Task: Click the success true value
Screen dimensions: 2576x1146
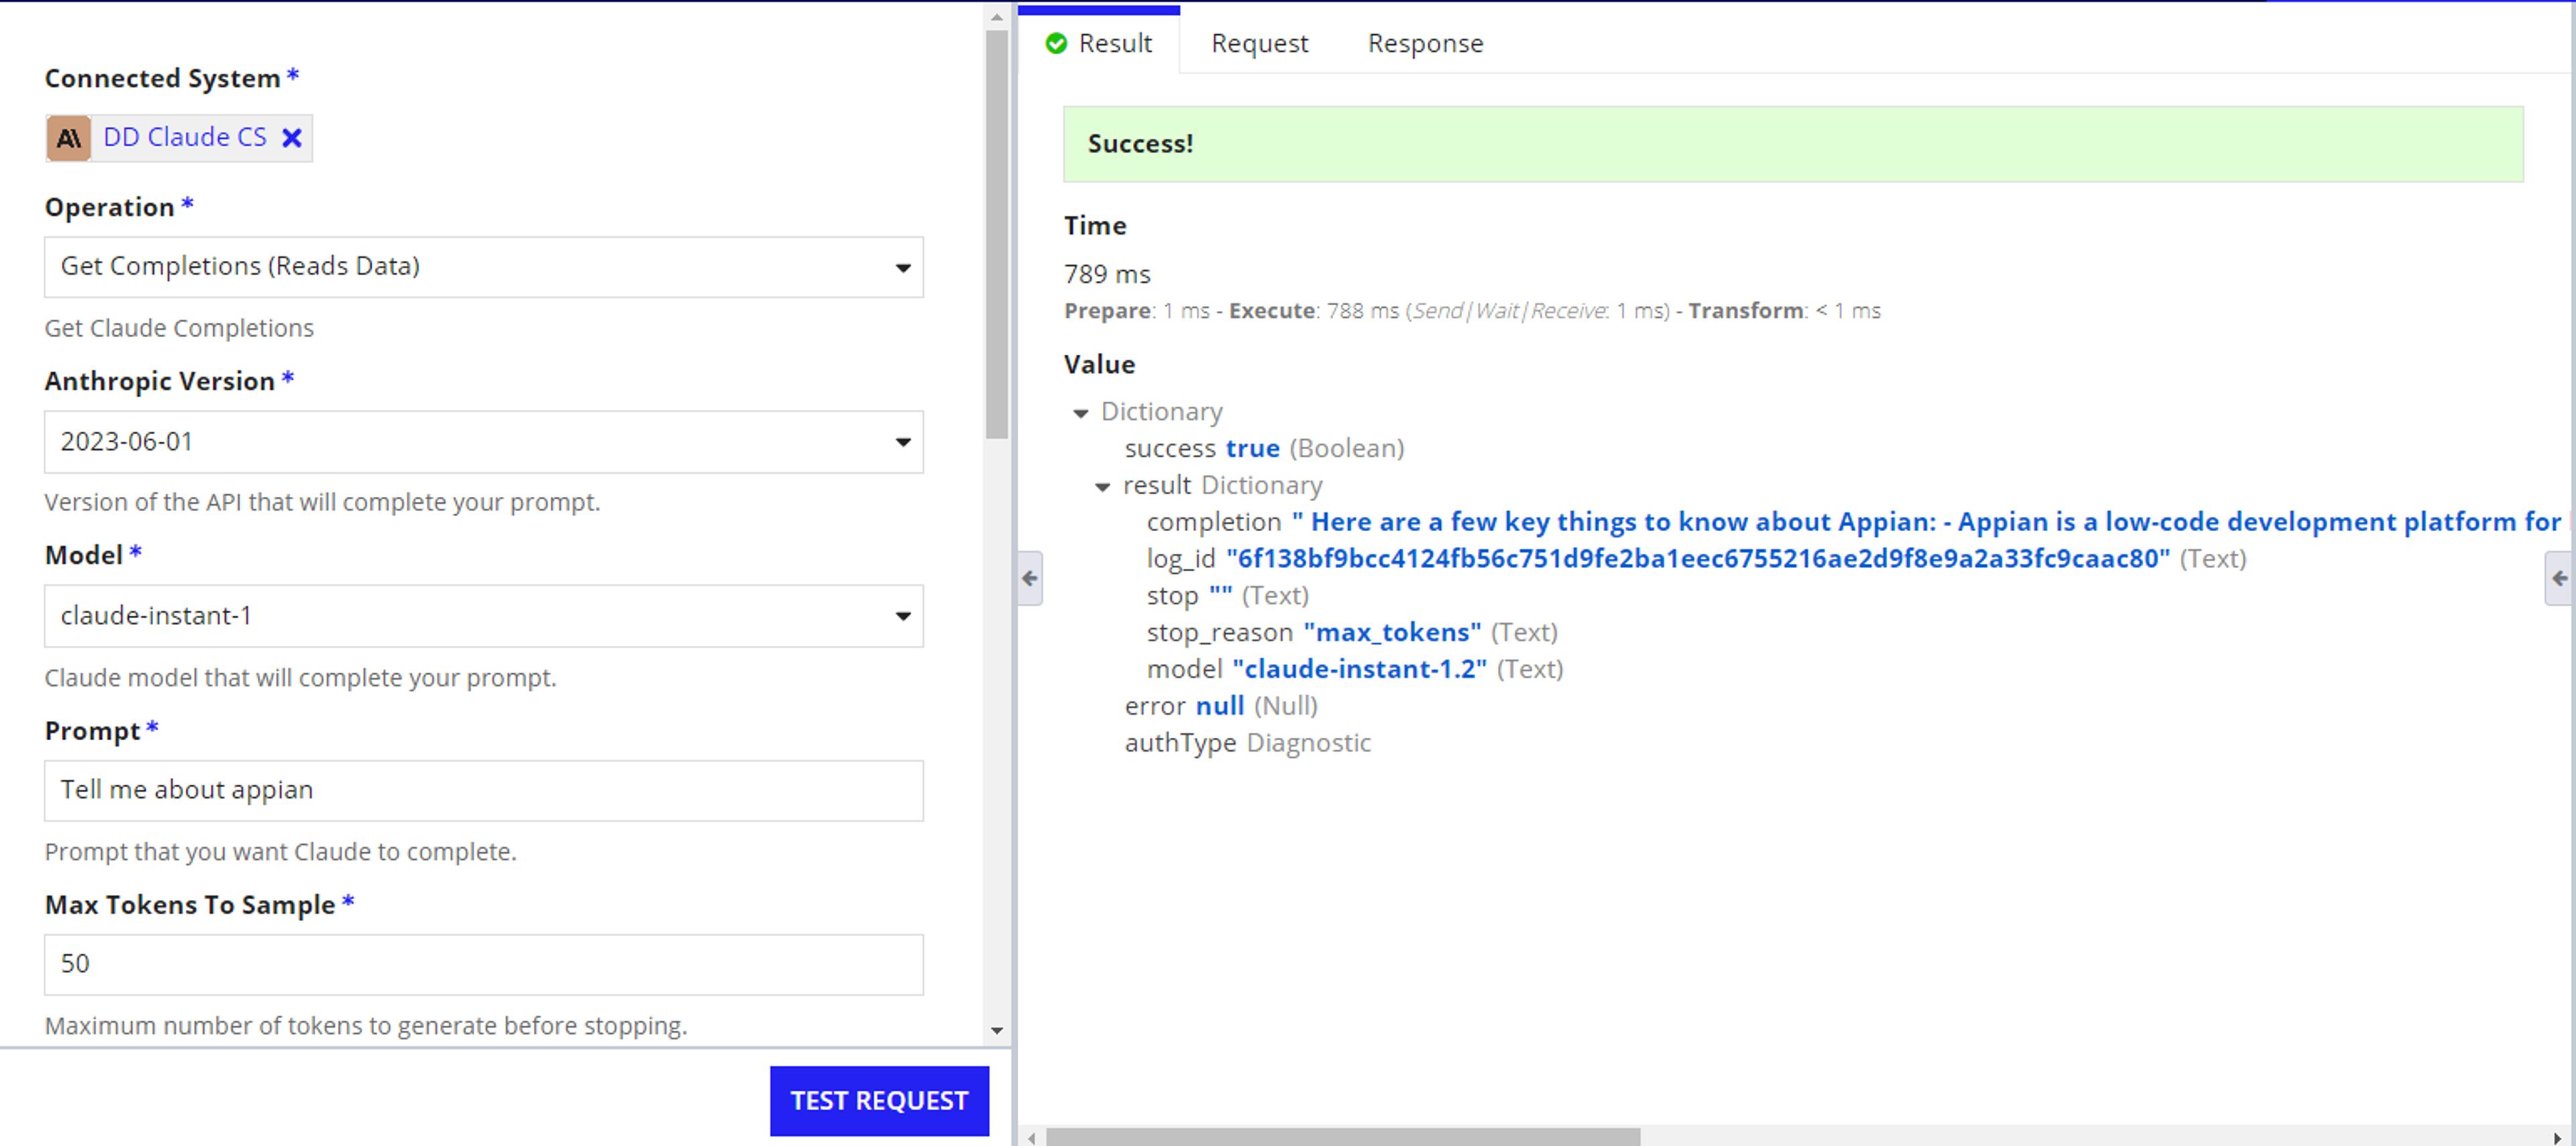Action: point(1252,449)
